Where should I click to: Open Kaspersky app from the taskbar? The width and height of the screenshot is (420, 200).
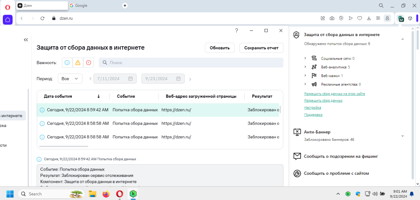coord(133,194)
